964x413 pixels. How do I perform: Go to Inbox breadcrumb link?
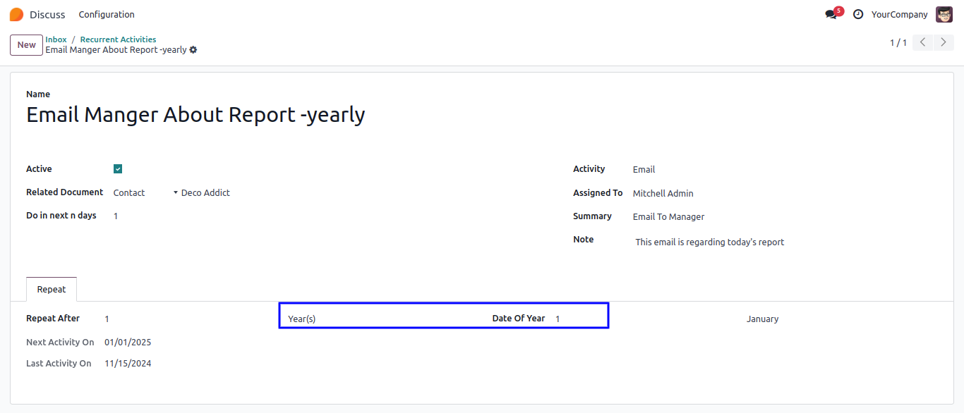56,39
